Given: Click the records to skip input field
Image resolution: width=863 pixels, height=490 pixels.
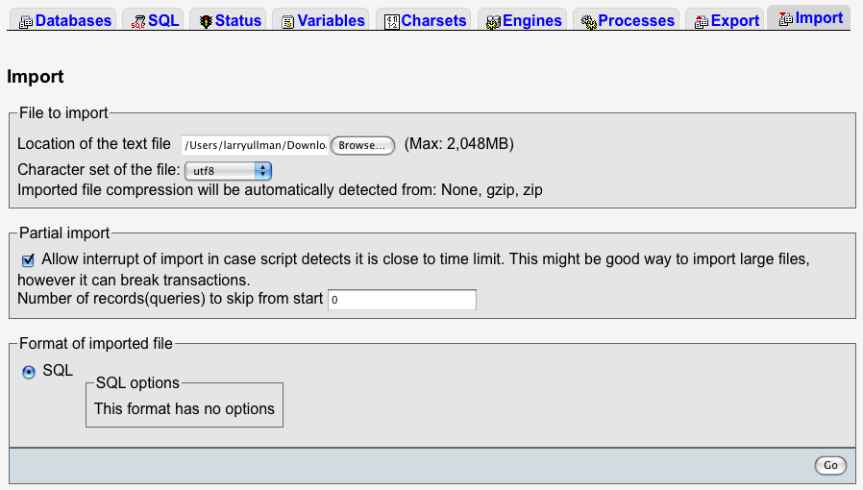Looking at the screenshot, I should 402,300.
